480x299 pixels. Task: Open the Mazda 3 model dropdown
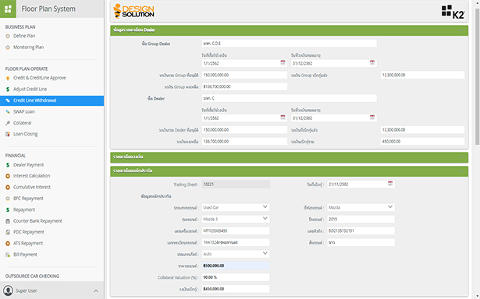(236, 219)
